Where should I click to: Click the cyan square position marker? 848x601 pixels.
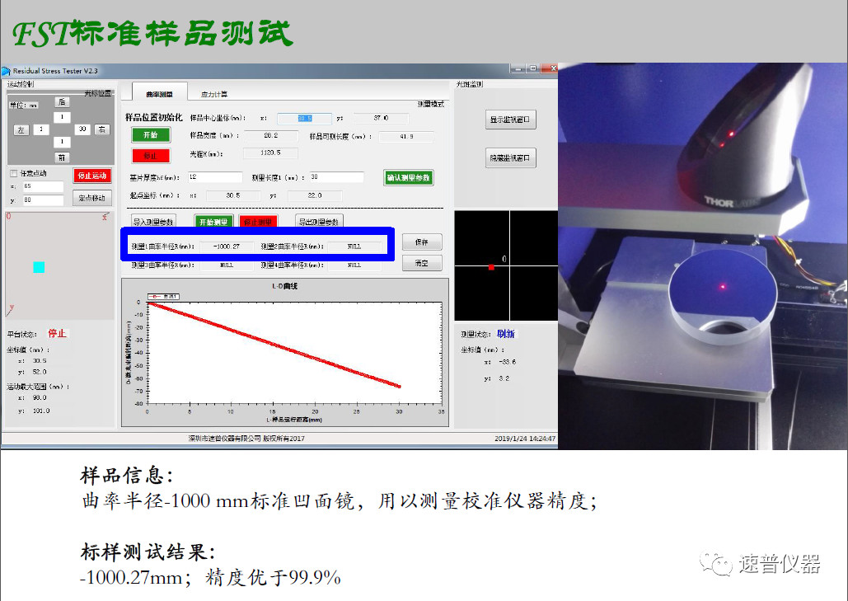(x=39, y=267)
